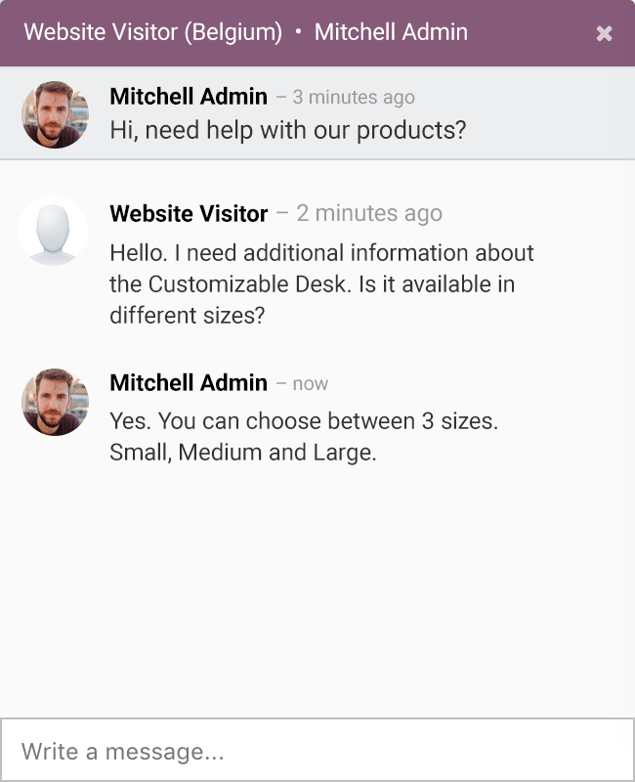Click the Customizable Desk question message

click(322, 283)
